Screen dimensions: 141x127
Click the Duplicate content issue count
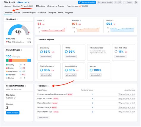[x=93, y=103]
